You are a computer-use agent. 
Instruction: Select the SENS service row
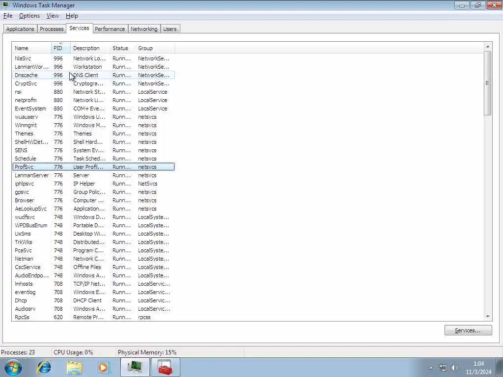pyautogui.click(x=93, y=150)
